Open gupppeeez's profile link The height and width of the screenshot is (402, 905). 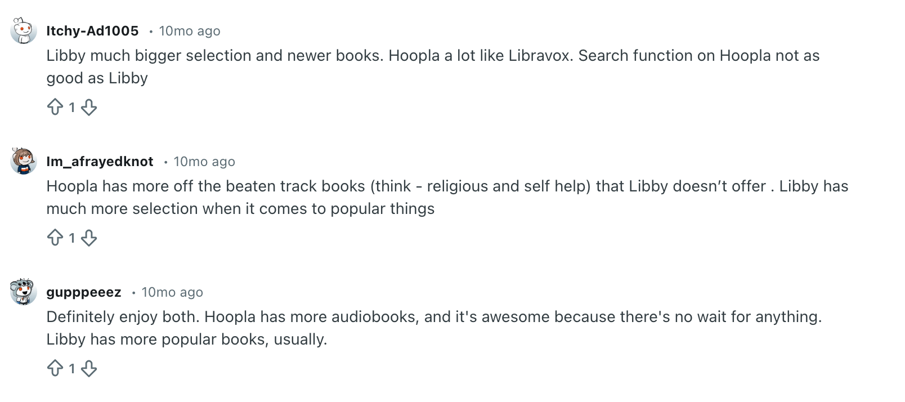(83, 292)
